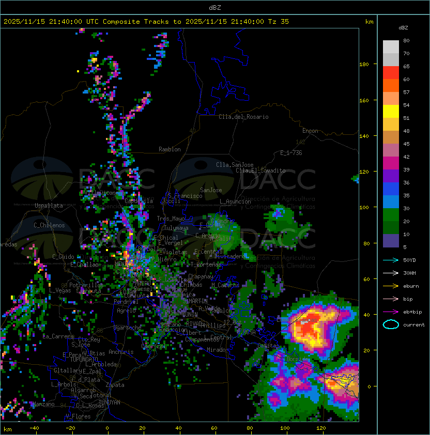
Task: Click the 'Zapata' map label
Action: [115, 385]
